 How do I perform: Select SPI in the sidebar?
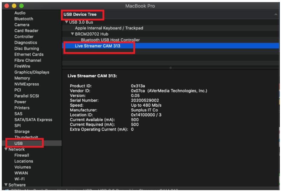pos(18,125)
